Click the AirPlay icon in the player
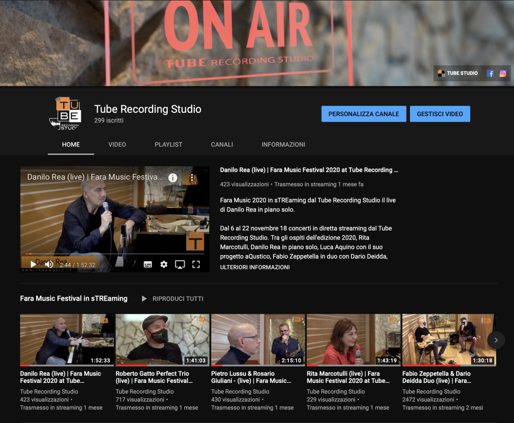The image size is (514, 423). (180, 265)
